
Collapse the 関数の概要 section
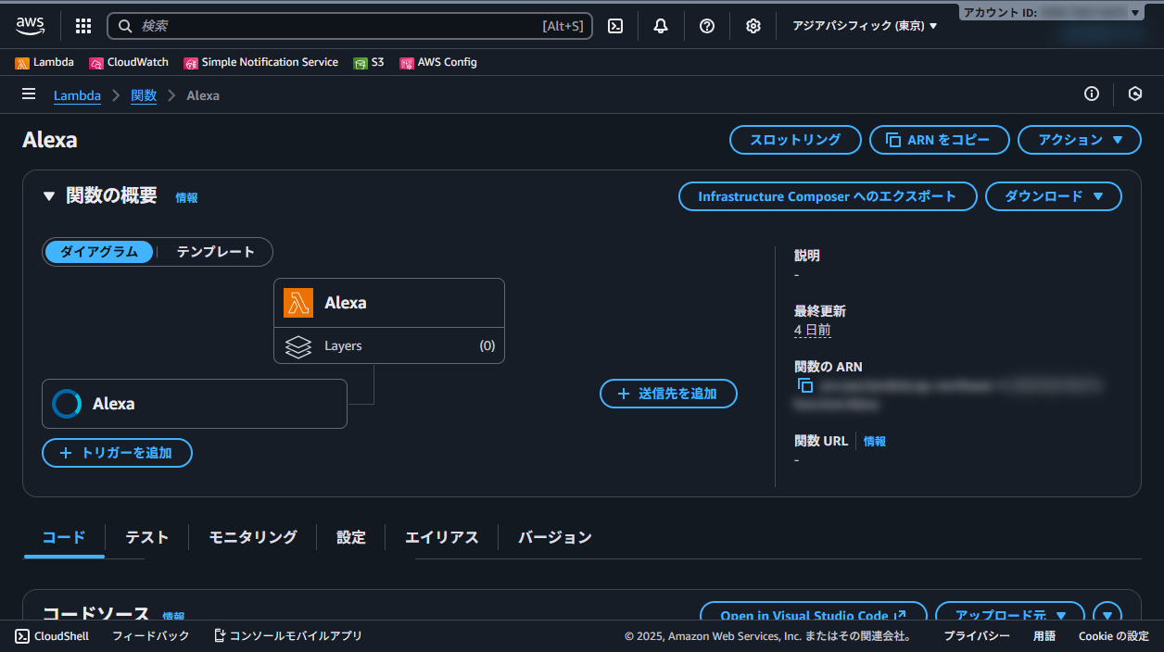click(49, 195)
